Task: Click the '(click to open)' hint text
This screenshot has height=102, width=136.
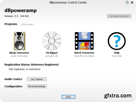Action: coord(27,24)
